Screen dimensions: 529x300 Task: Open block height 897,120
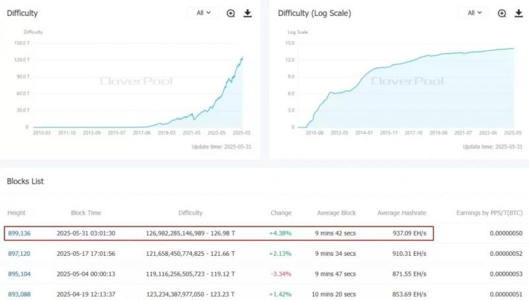(19, 254)
